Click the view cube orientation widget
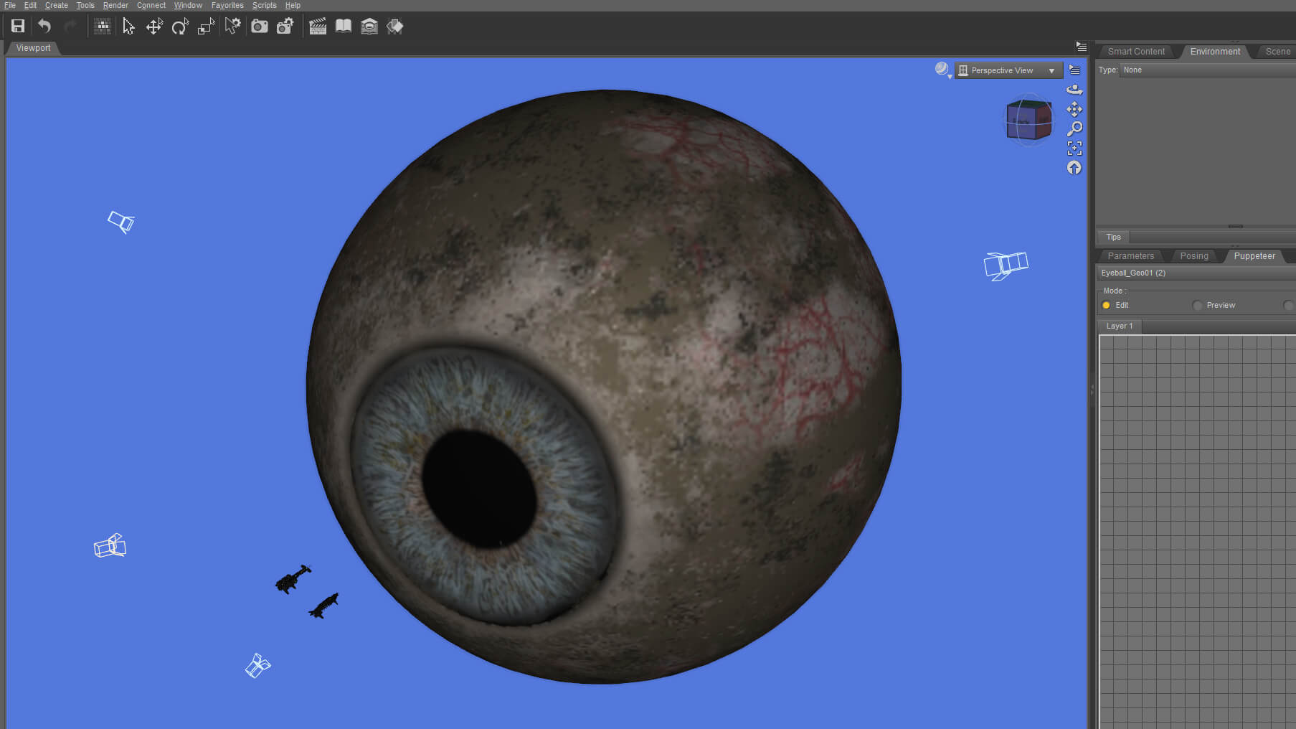This screenshot has height=729, width=1296. pyautogui.click(x=1029, y=120)
